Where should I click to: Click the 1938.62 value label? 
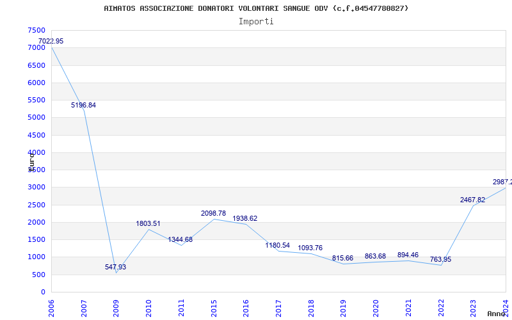click(244, 218)
